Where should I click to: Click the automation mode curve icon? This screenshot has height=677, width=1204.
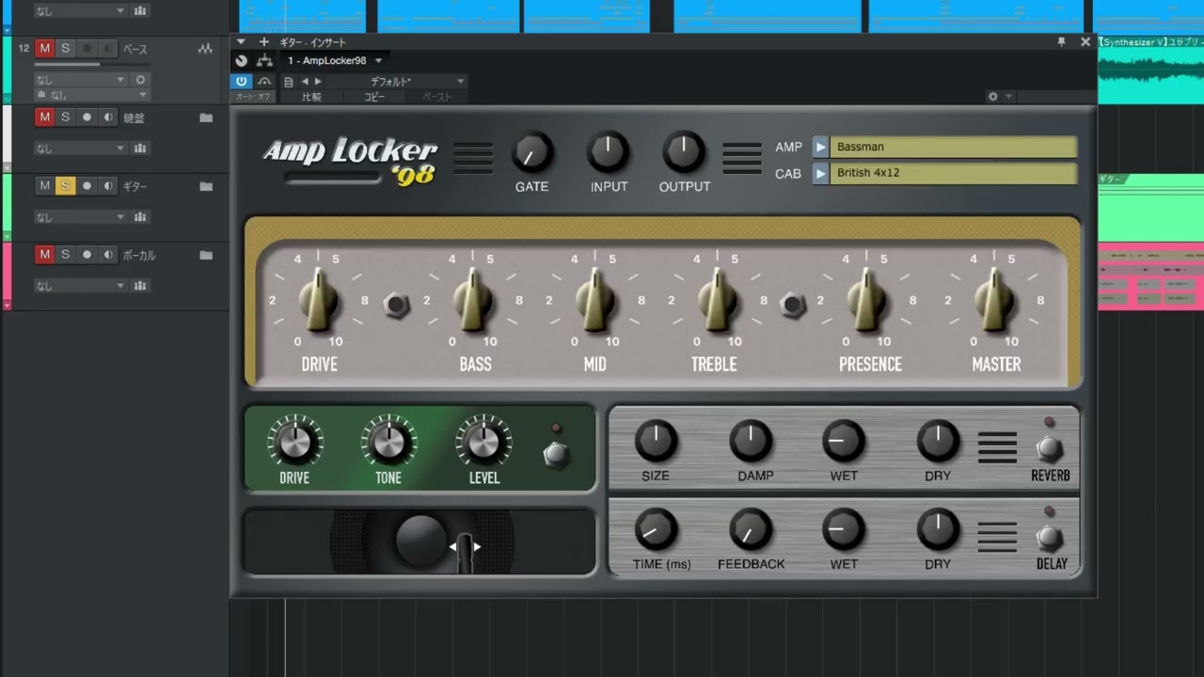[x=264, y=82]
